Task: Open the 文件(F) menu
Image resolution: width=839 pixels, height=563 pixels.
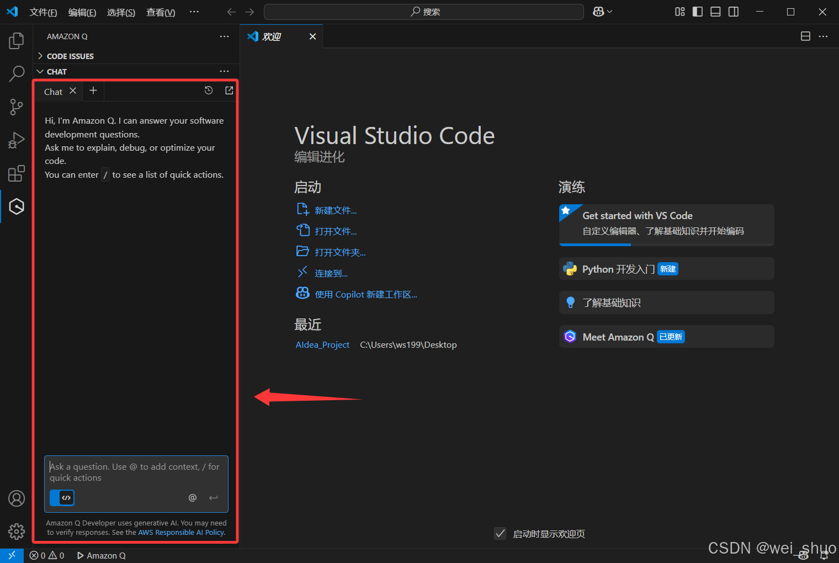Action: coord(43,12)
